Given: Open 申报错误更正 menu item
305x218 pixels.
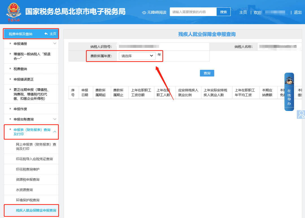Looking at the screenshot, I should click(24, 79).
